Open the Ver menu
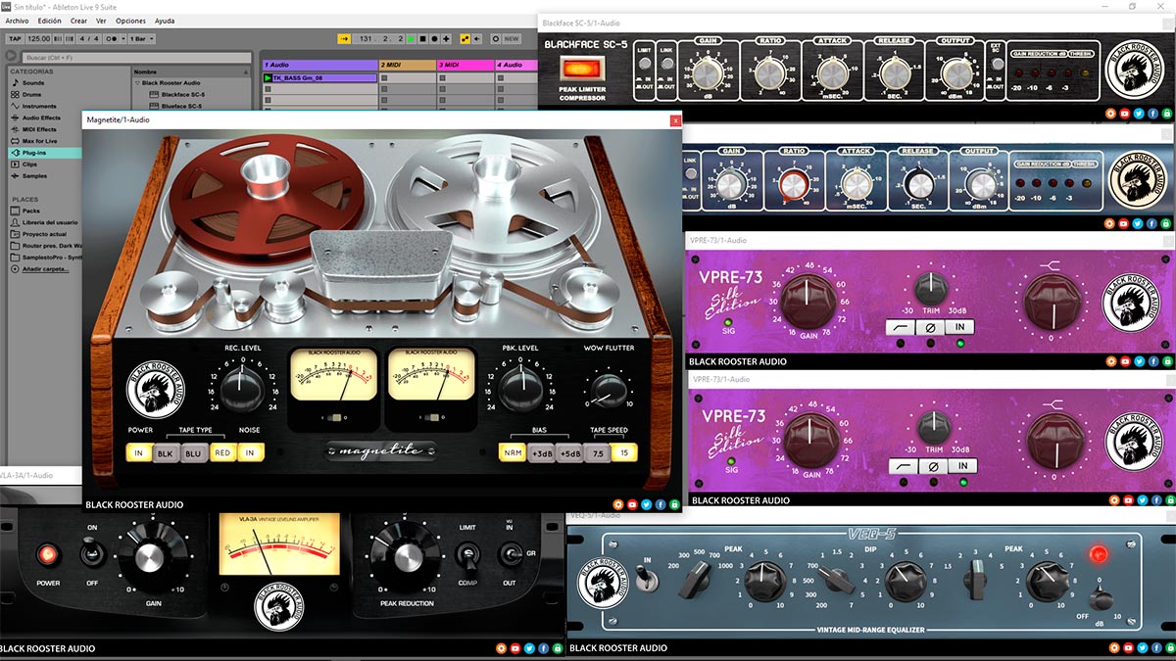The height and width of the screenshot is (661, 1176). (101, 21)
